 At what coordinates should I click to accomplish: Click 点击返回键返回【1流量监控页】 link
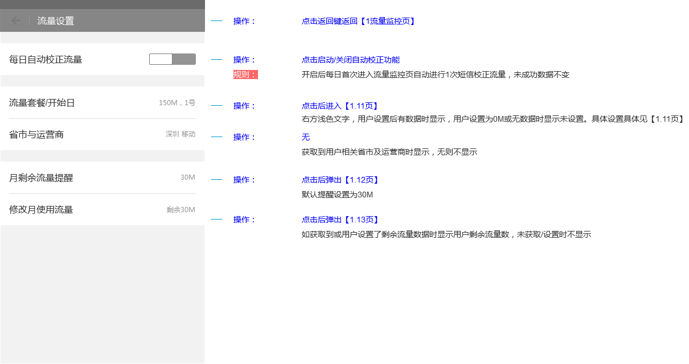point(359,21)
